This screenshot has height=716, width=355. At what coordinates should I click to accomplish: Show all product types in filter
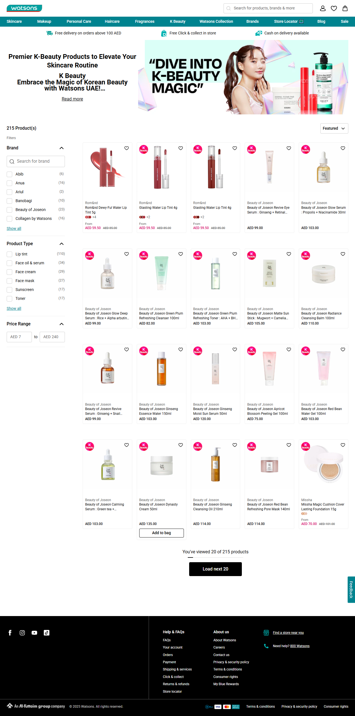14,308
